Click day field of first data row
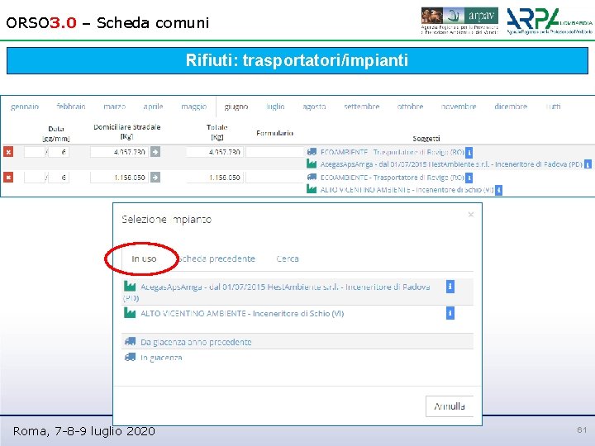Screen dimensions: 595x446 [x=35, y=152]
